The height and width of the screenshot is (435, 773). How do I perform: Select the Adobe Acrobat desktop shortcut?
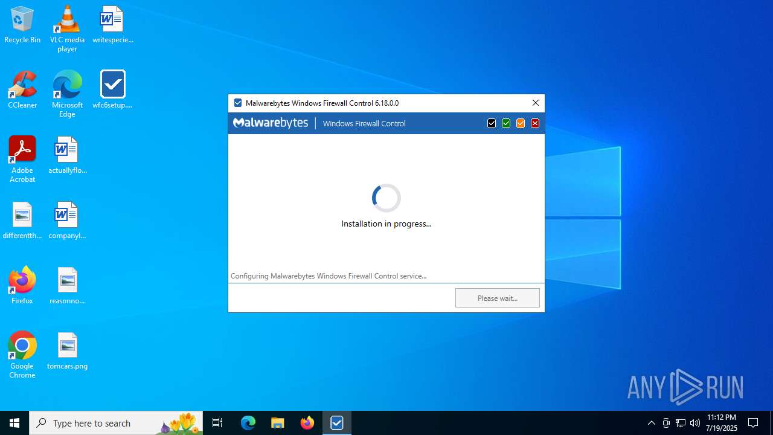tap(22, 159)
